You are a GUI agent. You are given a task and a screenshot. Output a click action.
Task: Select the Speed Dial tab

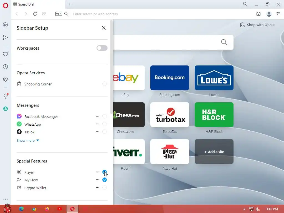[x=38, y=4]
